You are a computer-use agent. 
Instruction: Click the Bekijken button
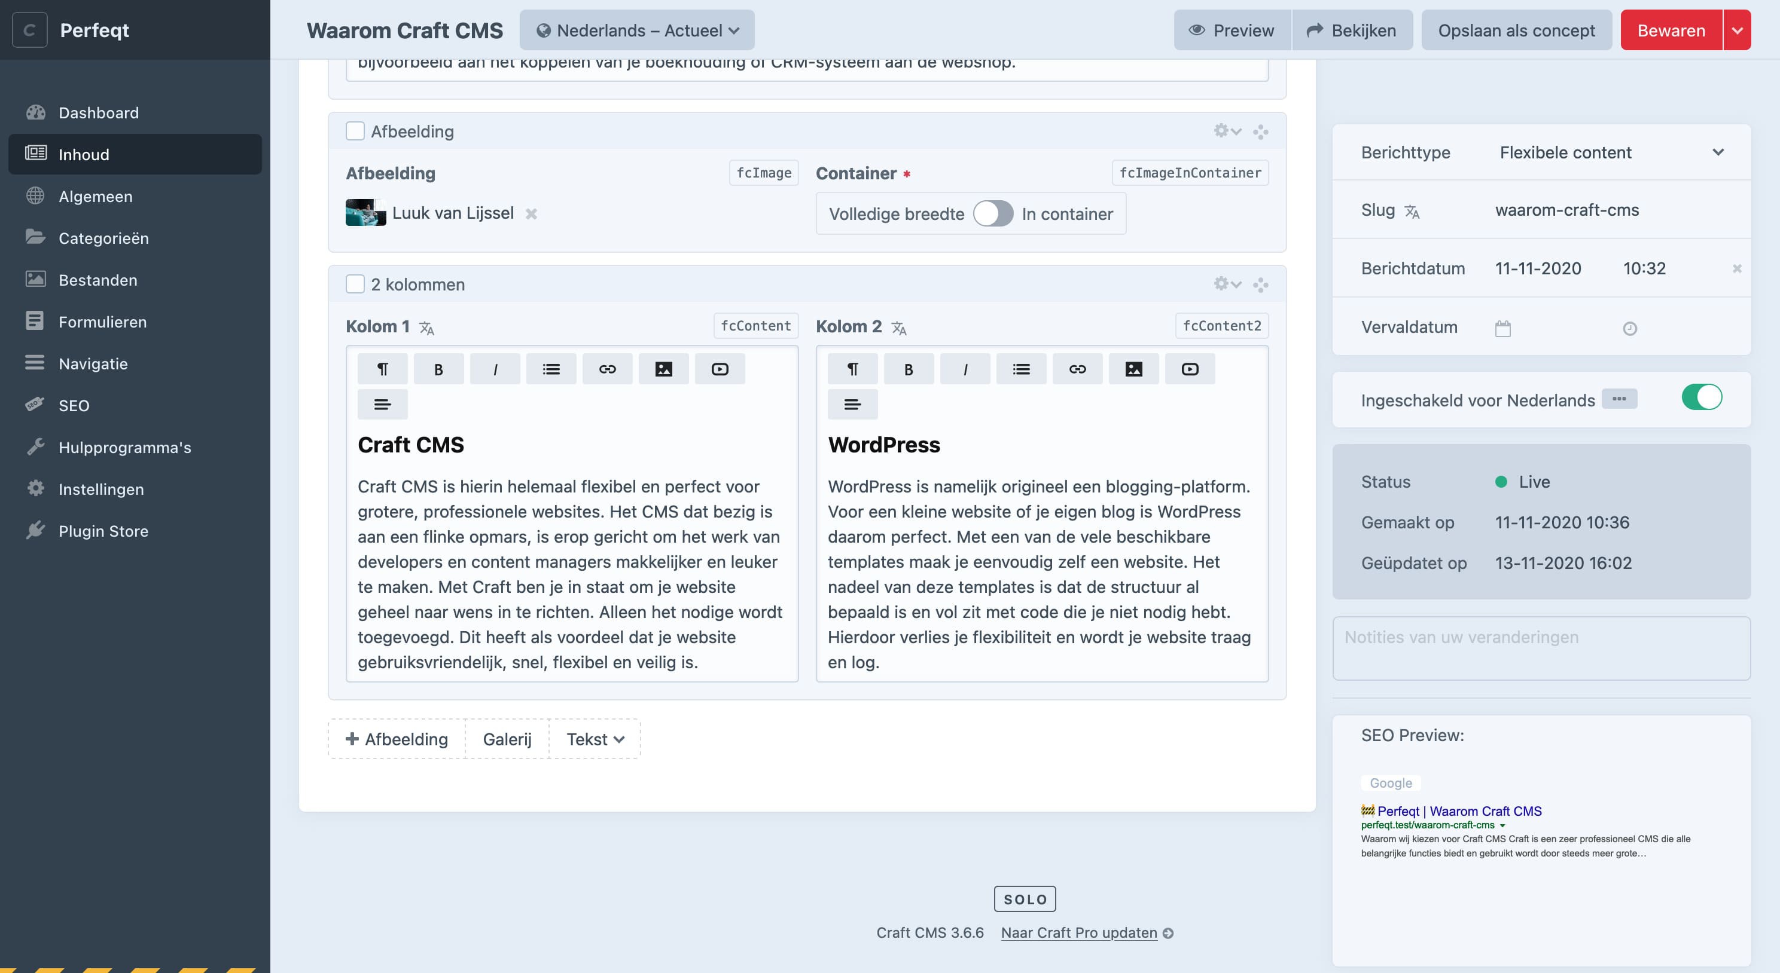tap(1352, 30)
